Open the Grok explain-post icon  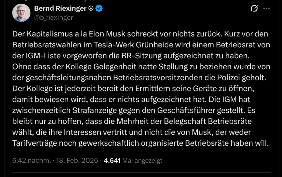pyautogui.click(x=254, y=9)
